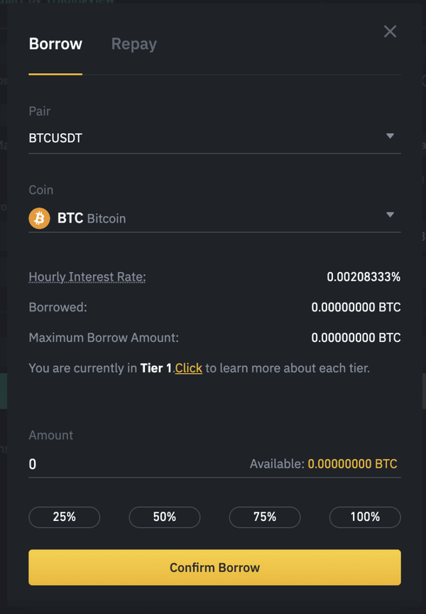The image size is (426, 614).
Task: Open the tier info Click link
Action: (189, 368)
